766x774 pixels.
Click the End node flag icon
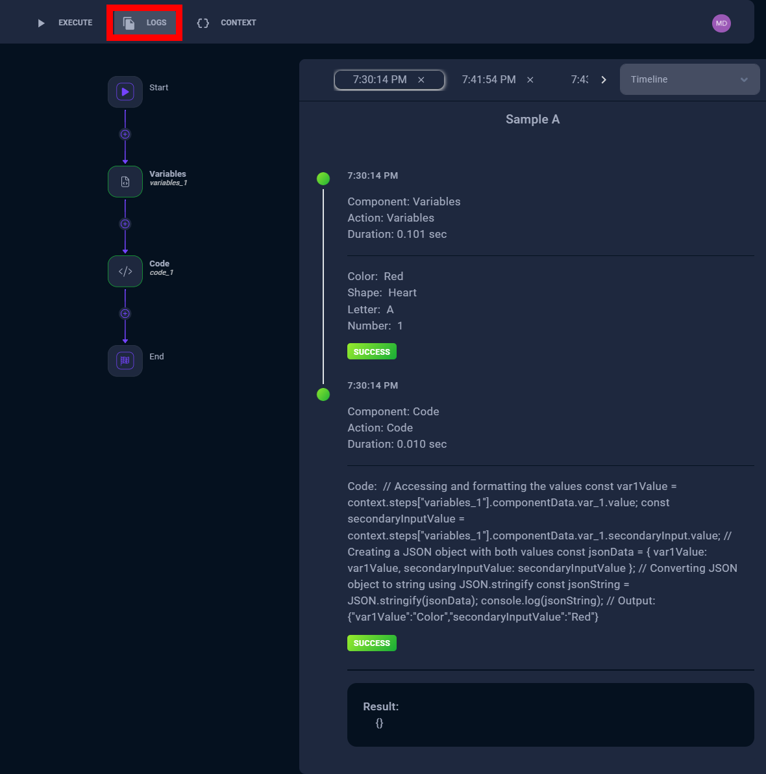pos(125,361)
